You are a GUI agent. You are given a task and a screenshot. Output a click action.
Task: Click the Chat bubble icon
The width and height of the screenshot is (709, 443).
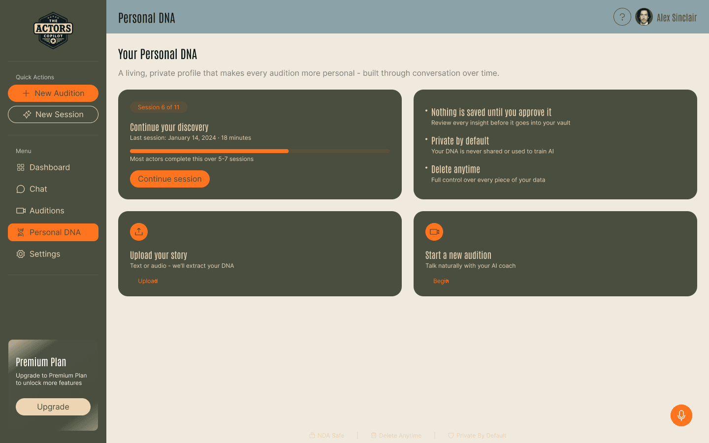(21, 189)
